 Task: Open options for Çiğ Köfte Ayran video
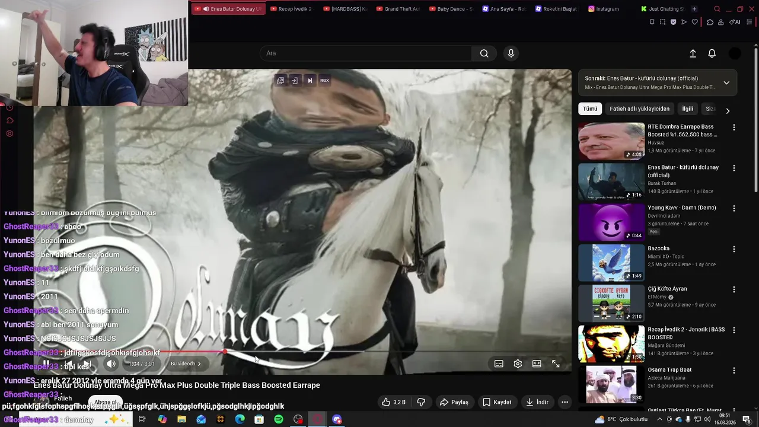pyautogui.click(x=734, y=289)
